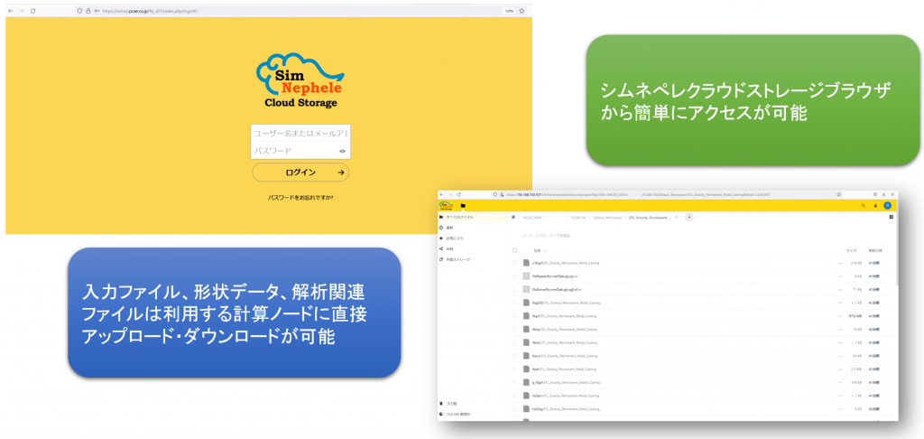The width and height of the screenshot is (924, 439).
Task: Open the FLOW-3D breadcrumb folder
Action: (x=577, y=217)
